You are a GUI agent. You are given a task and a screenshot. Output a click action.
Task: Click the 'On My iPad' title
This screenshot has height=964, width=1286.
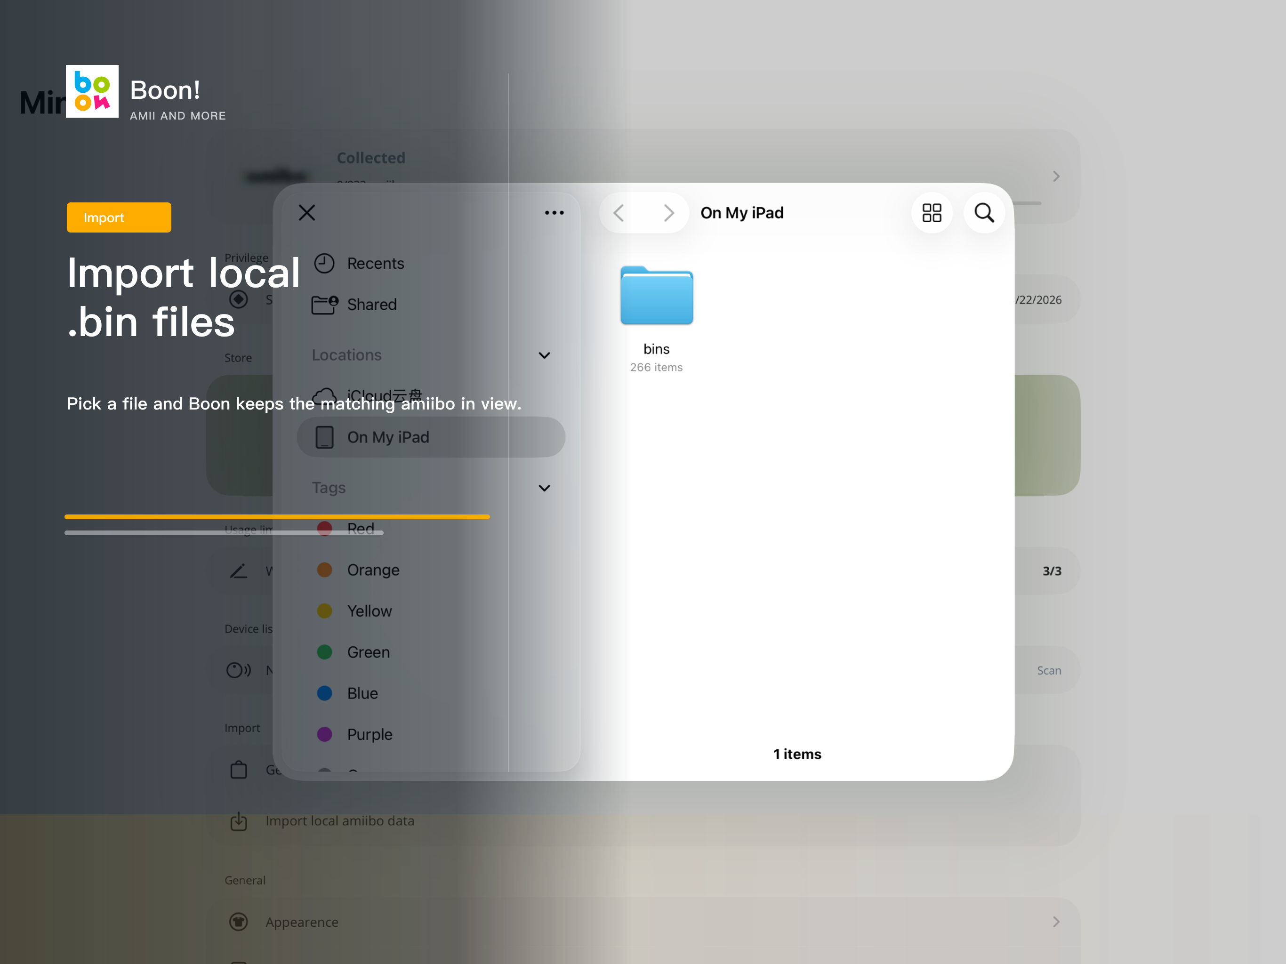742,213
